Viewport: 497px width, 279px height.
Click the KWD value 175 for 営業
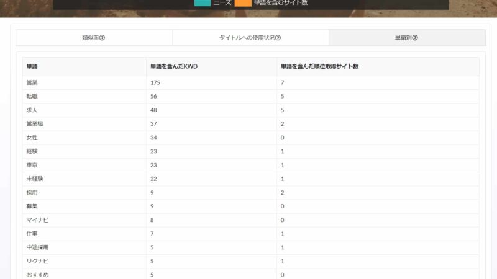[155, 82]
